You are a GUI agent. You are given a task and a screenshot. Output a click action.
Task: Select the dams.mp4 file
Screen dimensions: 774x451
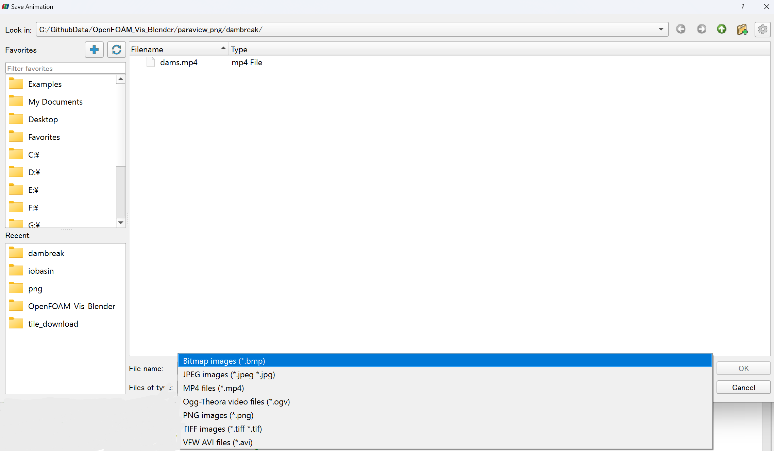[x=179, y=62]
